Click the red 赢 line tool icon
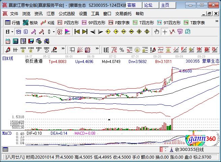 pos(207,50)
